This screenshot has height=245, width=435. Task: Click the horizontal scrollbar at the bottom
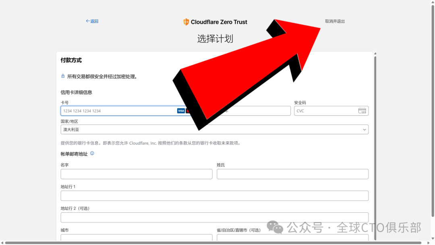(213, 243)
